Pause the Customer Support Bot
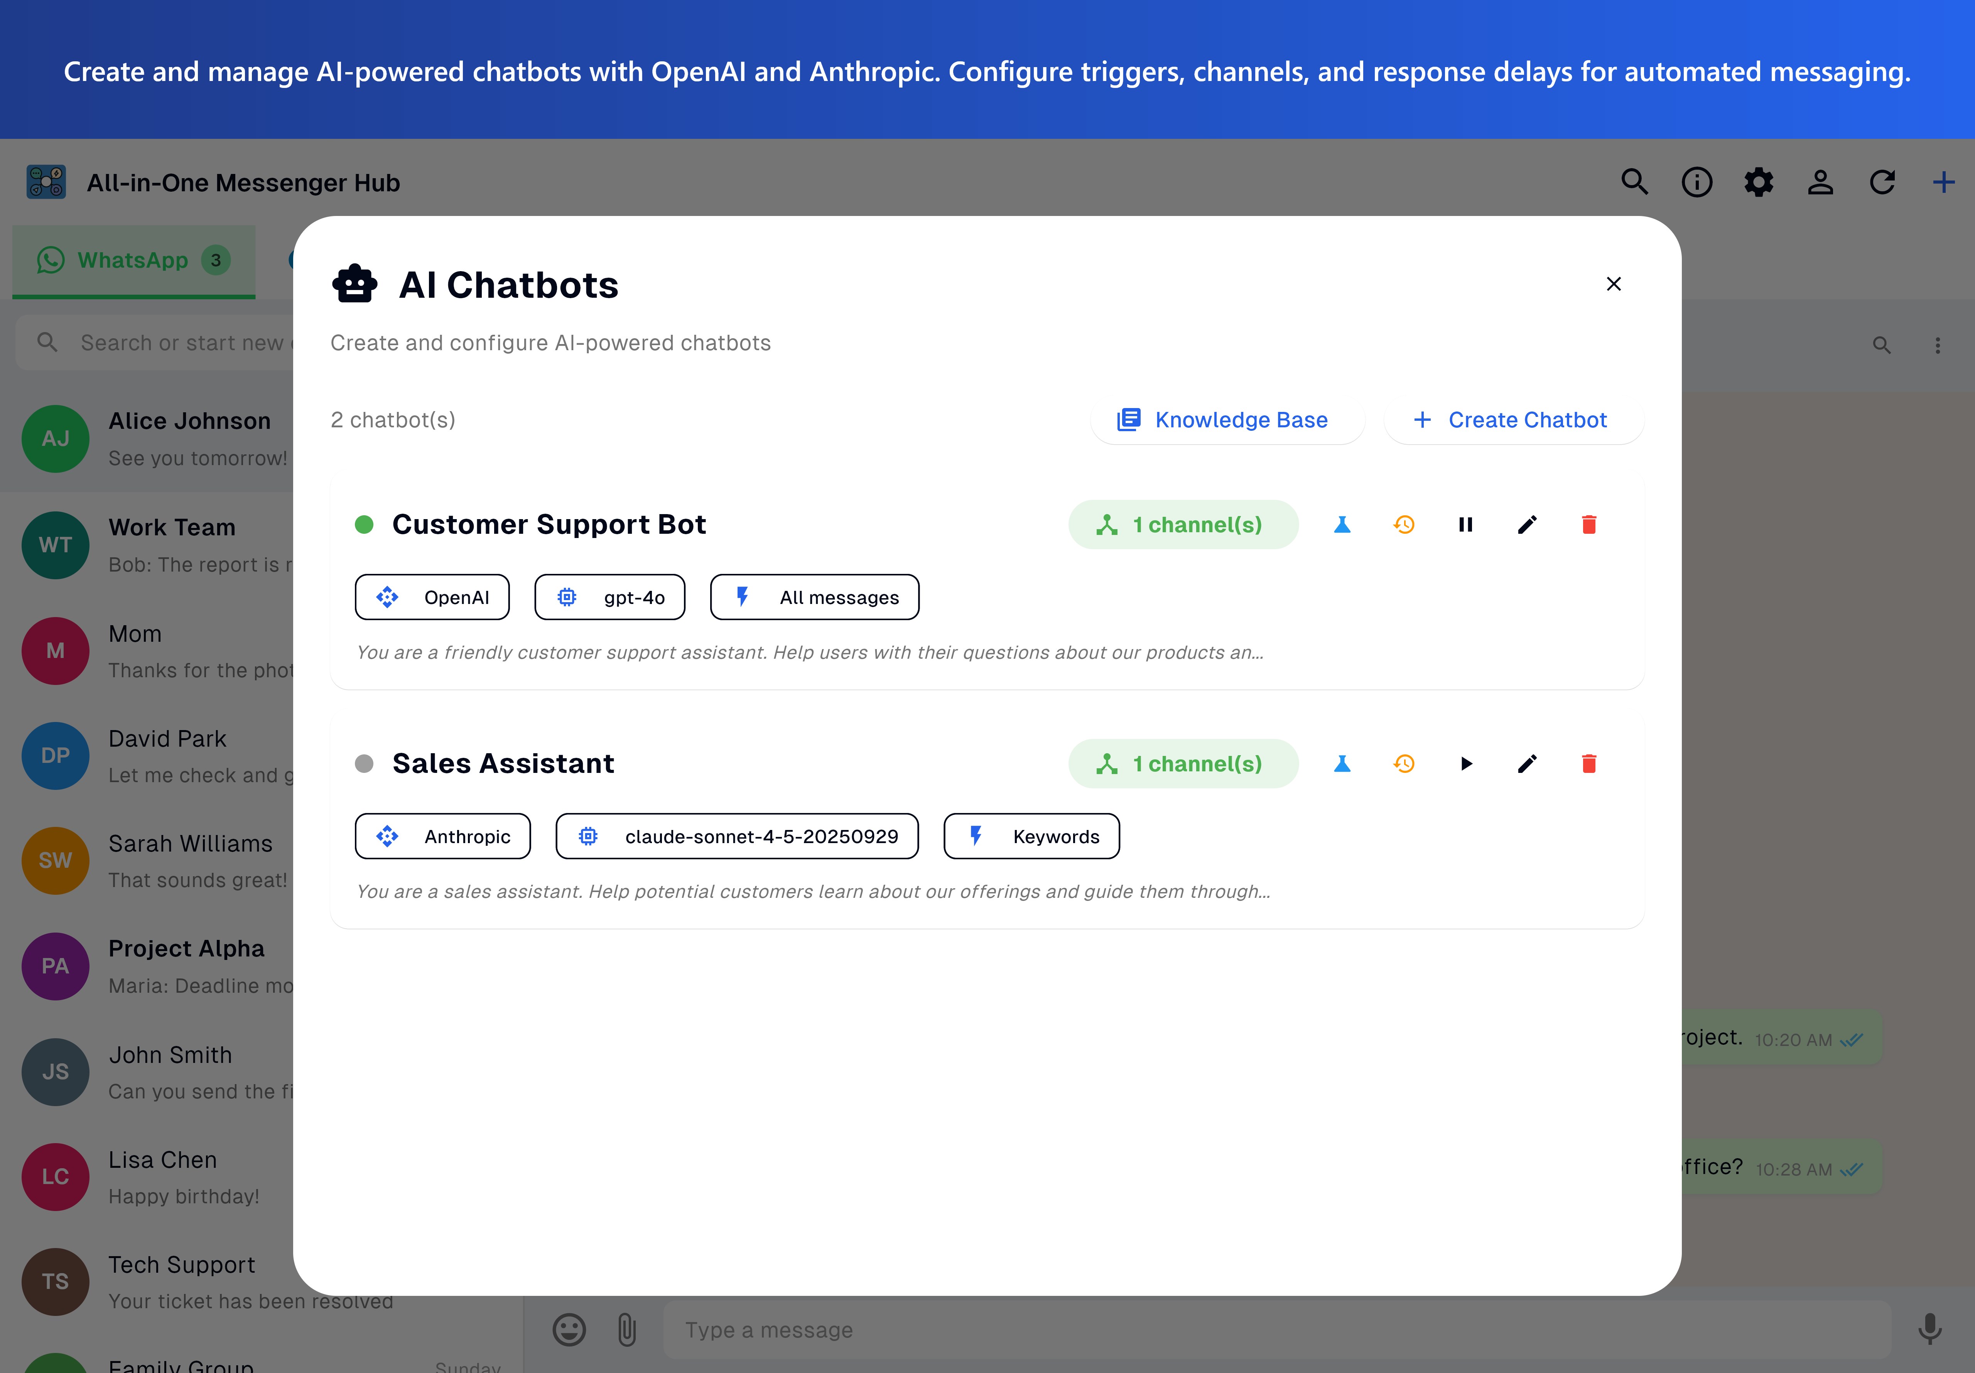 [x=1466, y=525]
